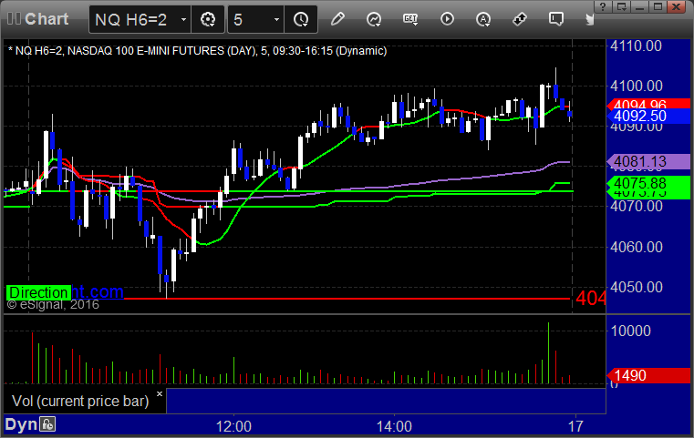Image resolution: width=694 pixels, height=438 pixels.
Task: Click the green 4075.88 price marker
Action: [x=648, y=183]
